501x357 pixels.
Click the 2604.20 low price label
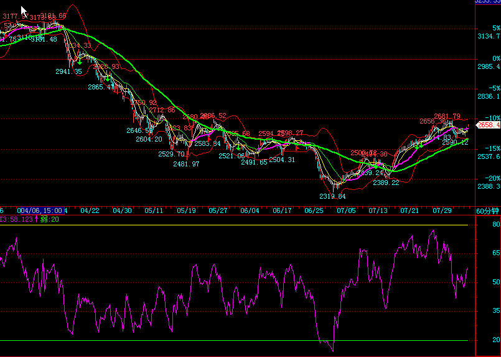tap(149, 139)
